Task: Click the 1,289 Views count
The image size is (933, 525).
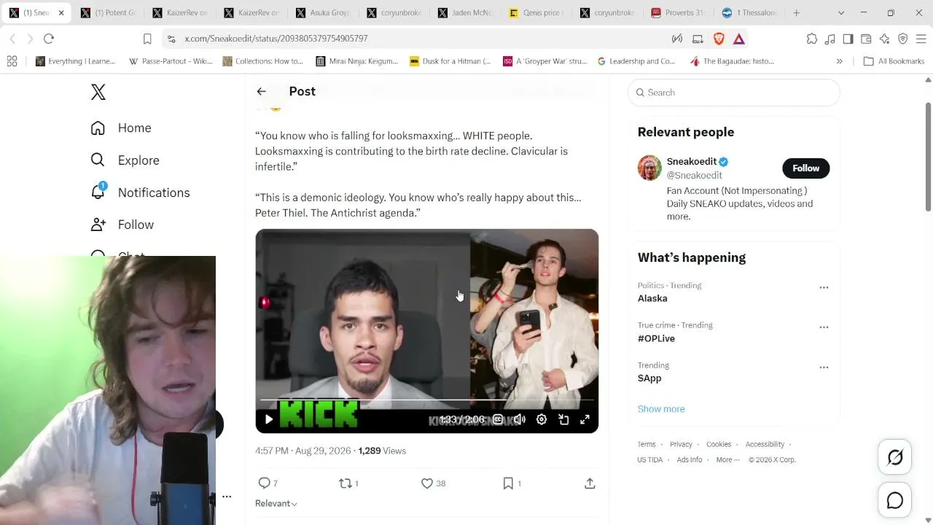Action: point(382,451)
